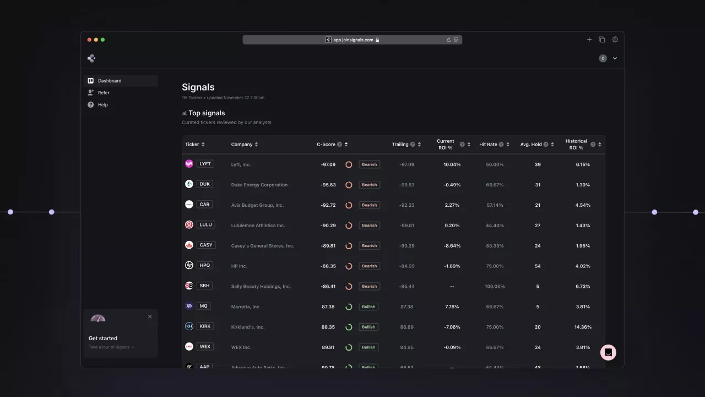Click Take a tour of Signals link
Viewport: 705px width, 397px height.
click(x=111, y=347)
